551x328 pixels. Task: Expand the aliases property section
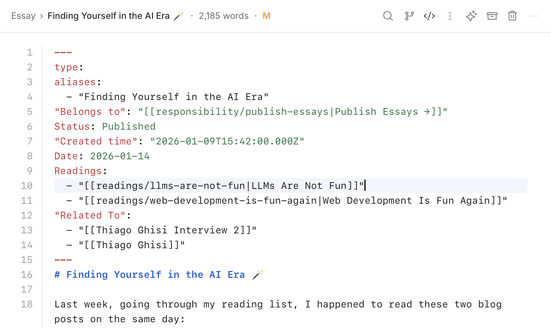coord(75,82)
